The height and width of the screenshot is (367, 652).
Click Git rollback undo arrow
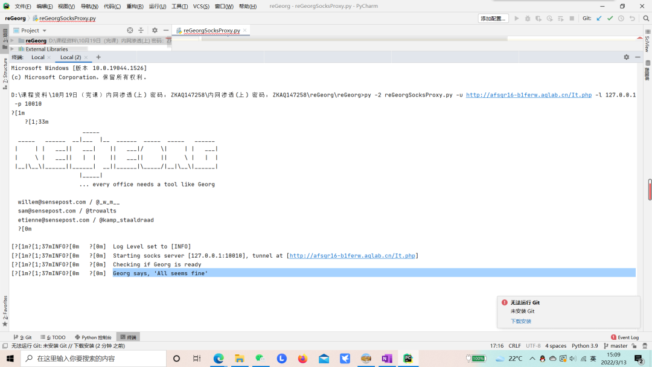tap(632, 18)
